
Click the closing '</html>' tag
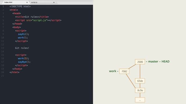tap(15, 72)
